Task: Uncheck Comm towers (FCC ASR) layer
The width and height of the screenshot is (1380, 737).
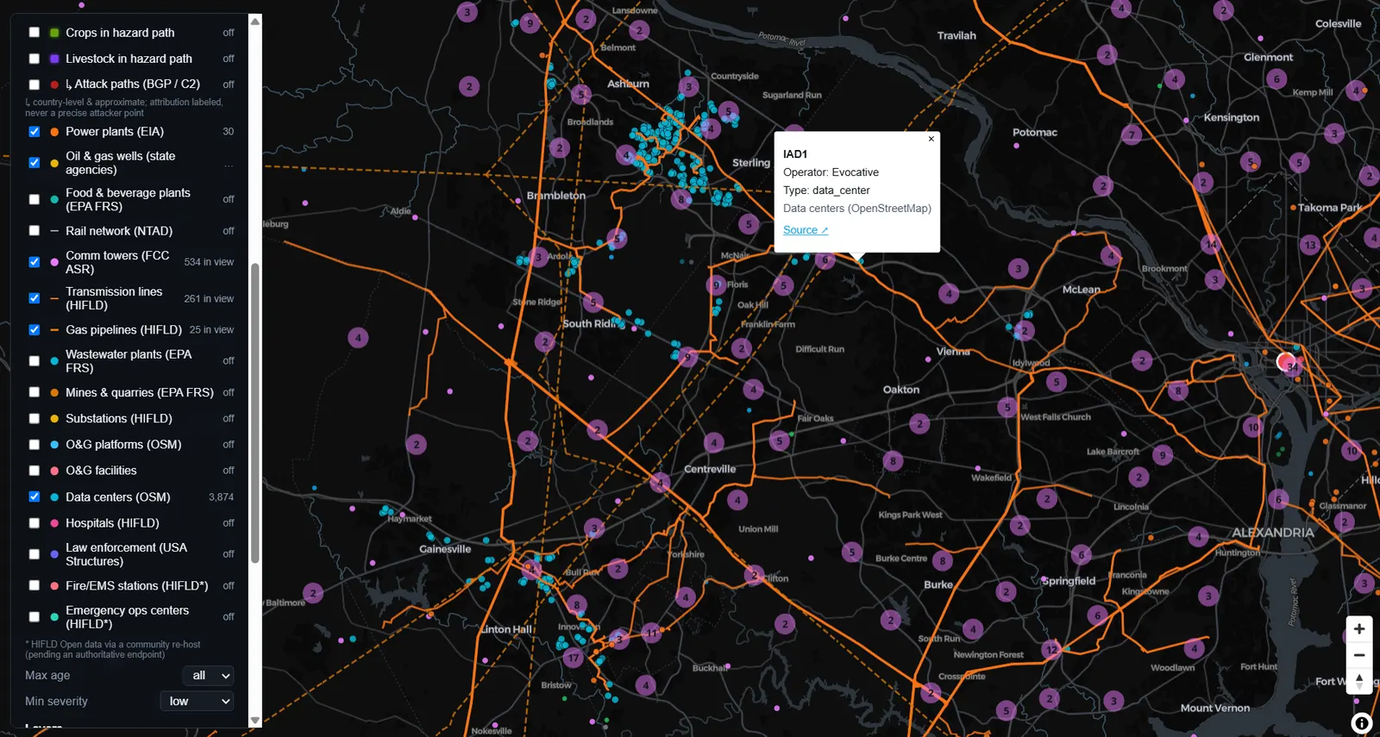Action: coord(34,262)
